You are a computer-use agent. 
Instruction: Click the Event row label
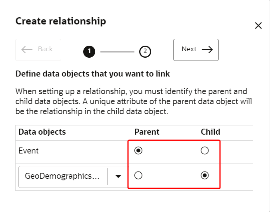29,151
